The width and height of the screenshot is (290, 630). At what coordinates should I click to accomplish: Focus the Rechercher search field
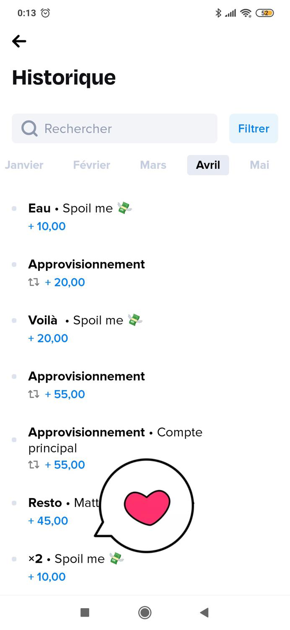[114, 129]
